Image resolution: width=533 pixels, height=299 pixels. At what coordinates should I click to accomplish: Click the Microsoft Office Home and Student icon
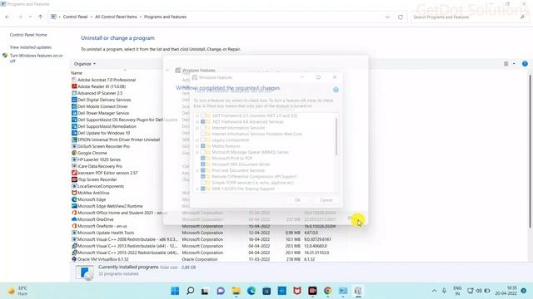(x=74, y=213)
